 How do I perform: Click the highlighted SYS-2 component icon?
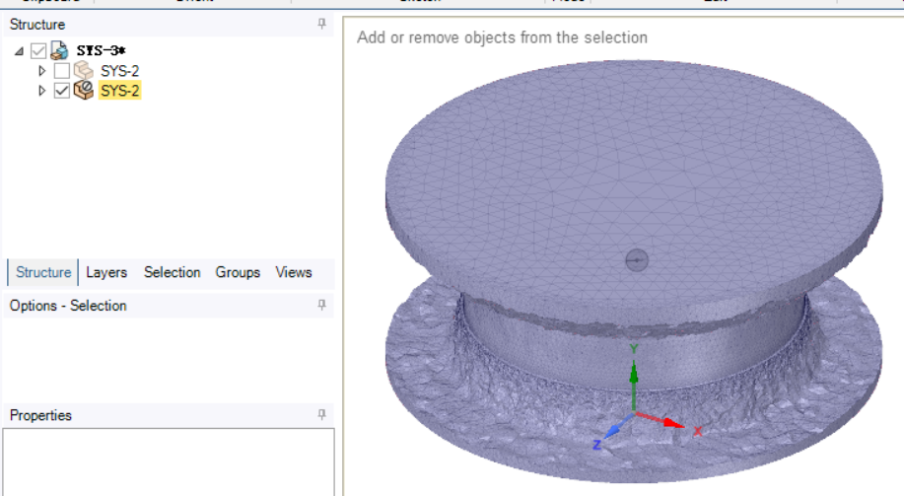tap(83, 91)
